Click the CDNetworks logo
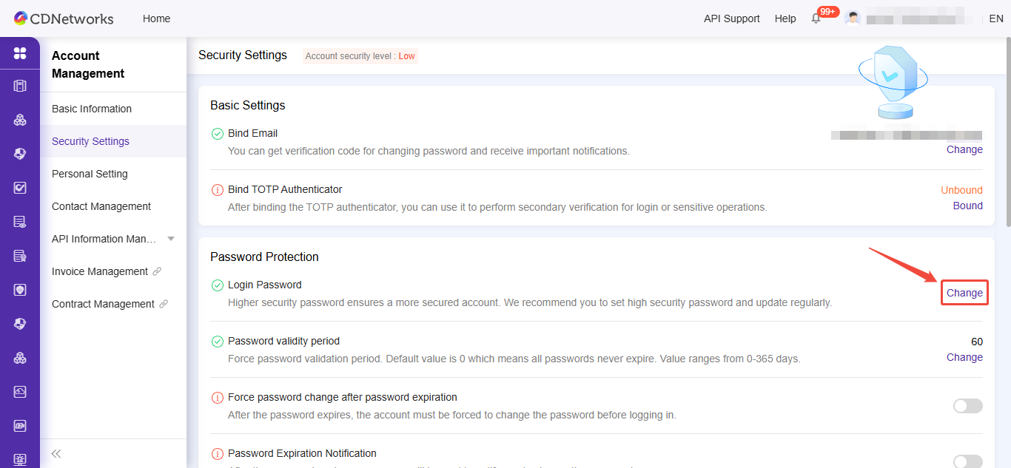The width and height of the screenshot is (1011, 468). click(x=64, y=18)
